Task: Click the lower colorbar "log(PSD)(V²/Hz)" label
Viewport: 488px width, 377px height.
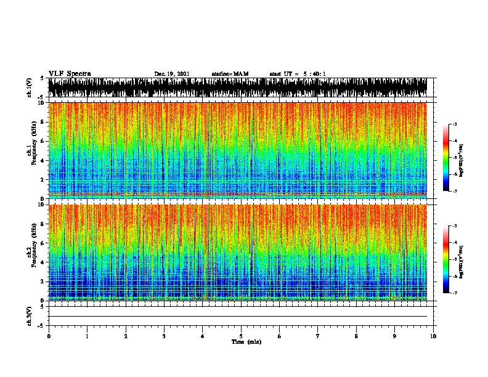Action: click(462, 262)
